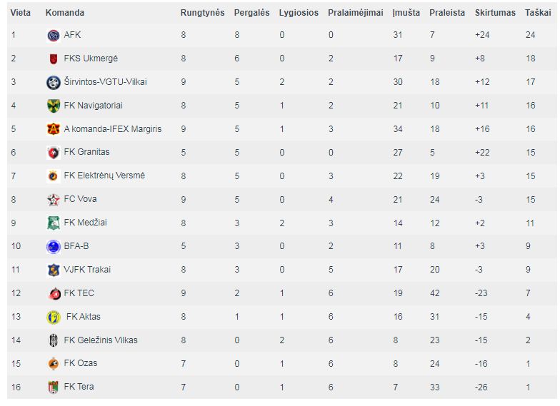560x406 pixels.
Task: Click the FK Aktas yellow logo
Action: point(53,317)
